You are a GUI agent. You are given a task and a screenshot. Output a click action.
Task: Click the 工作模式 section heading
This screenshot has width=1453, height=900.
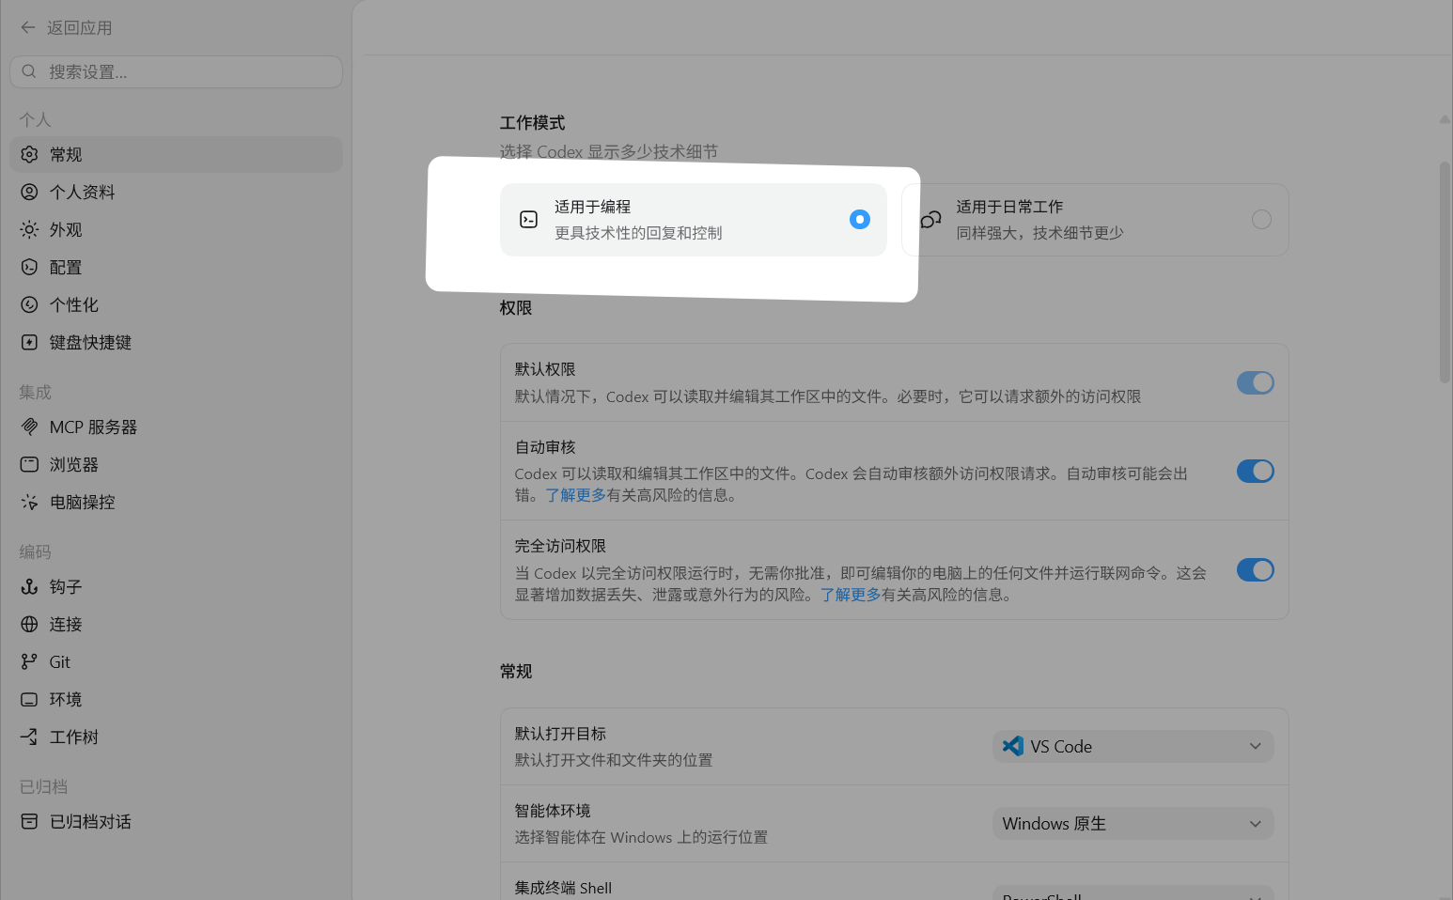coord(533,123)
